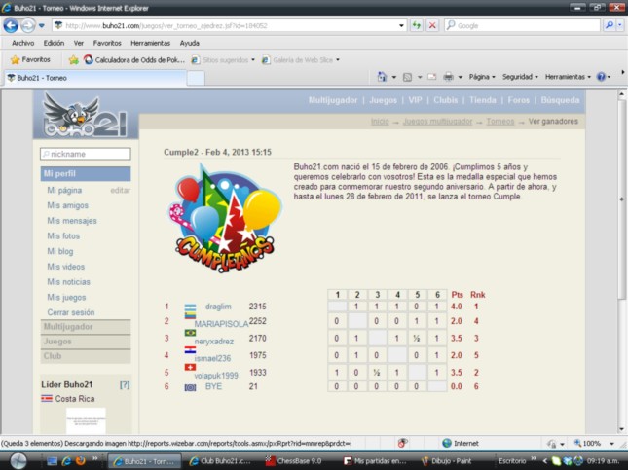Click the Read mail icon
The image size is (628, 470).
coord(431,77)
